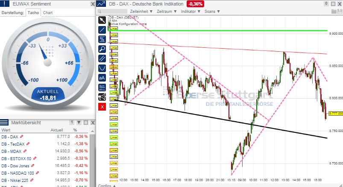Open the Scans dropdown menu

pyautogui.click(x=212, y=12)
